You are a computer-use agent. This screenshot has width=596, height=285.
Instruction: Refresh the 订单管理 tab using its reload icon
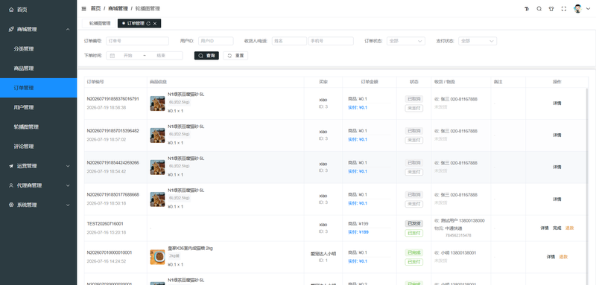coord(148,24)
